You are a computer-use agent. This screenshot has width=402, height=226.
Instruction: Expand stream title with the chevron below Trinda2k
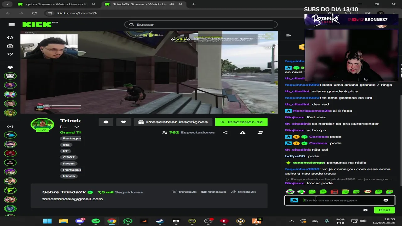pyautogui.click(x=76, y=127)
